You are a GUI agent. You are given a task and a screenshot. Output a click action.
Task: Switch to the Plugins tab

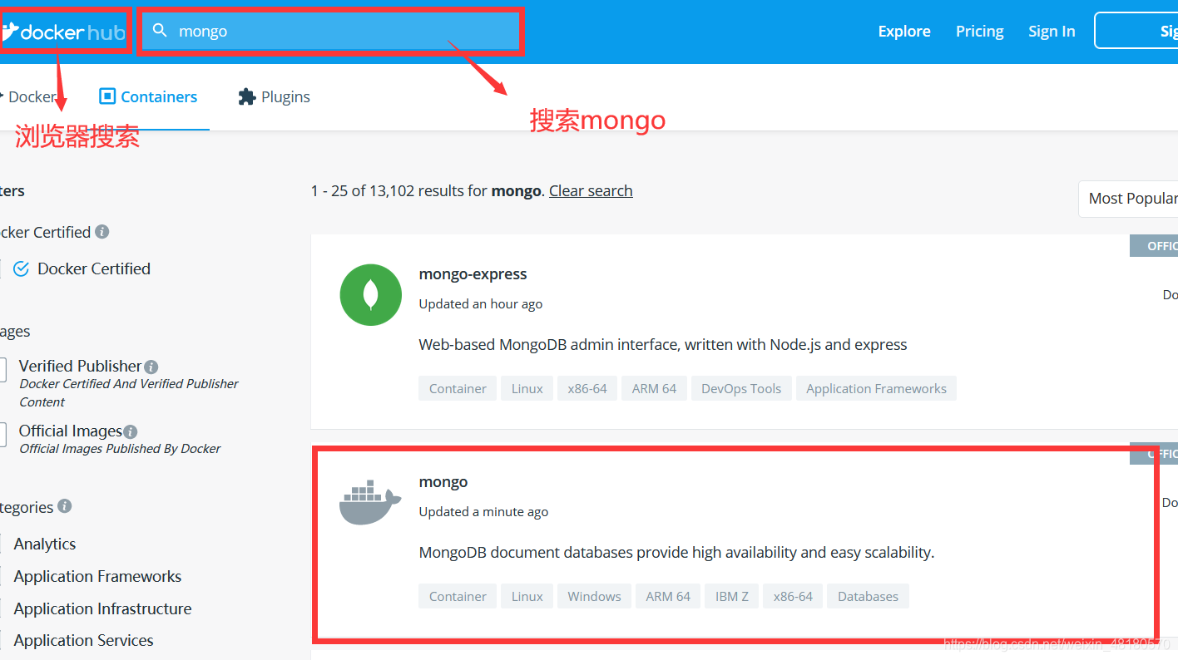tap(274, 96)
